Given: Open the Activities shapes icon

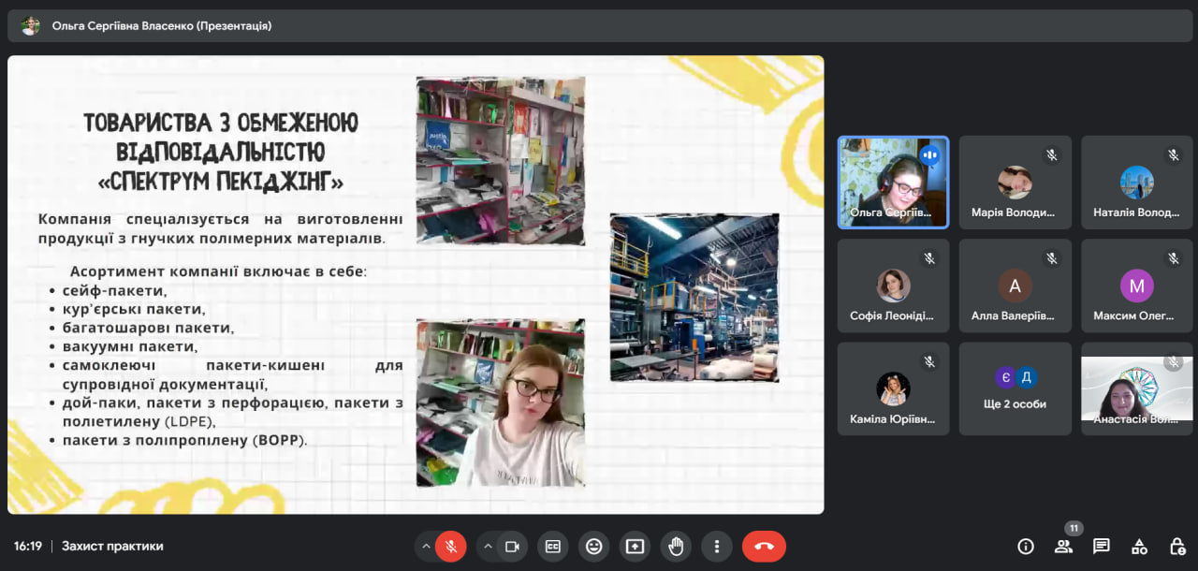Looking at the screenshot, I should point(1139,547).
